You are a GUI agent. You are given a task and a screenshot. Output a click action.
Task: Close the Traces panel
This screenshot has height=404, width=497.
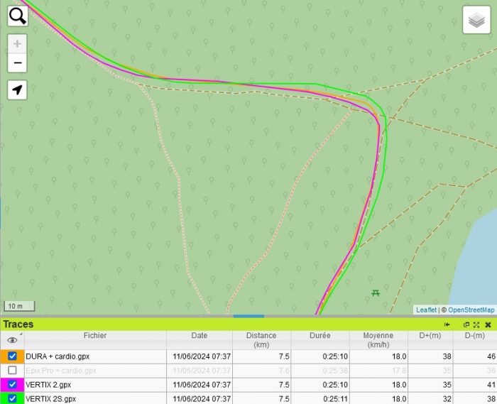488,324
